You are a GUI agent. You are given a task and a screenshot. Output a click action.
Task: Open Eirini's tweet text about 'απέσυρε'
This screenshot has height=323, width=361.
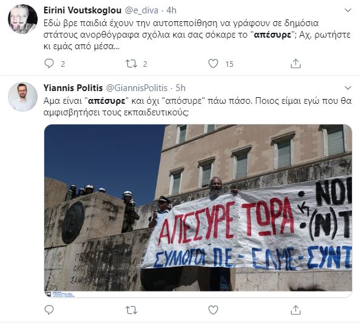click(197, 35)
